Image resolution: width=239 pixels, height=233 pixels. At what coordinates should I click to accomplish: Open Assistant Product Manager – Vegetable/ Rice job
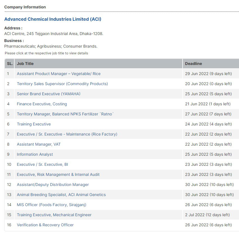pyautogui.click(x=59, y=74)
